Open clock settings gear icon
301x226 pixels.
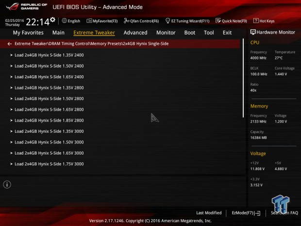pyautogui.click(x=52, y=19)
